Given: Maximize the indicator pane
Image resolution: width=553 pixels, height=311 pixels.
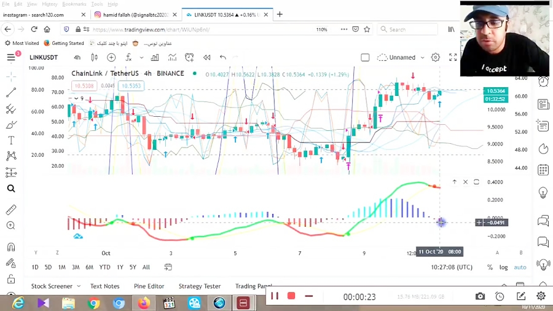Looking at the screenshot, I should coord(476,182).
